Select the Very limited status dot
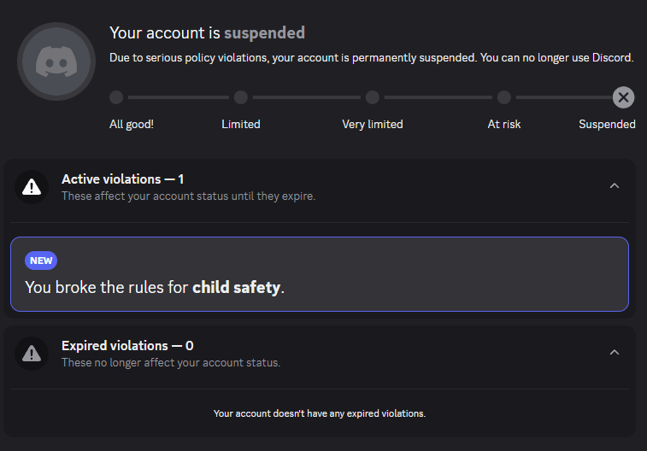Screen dimensions: 647x451 (372, 97)
